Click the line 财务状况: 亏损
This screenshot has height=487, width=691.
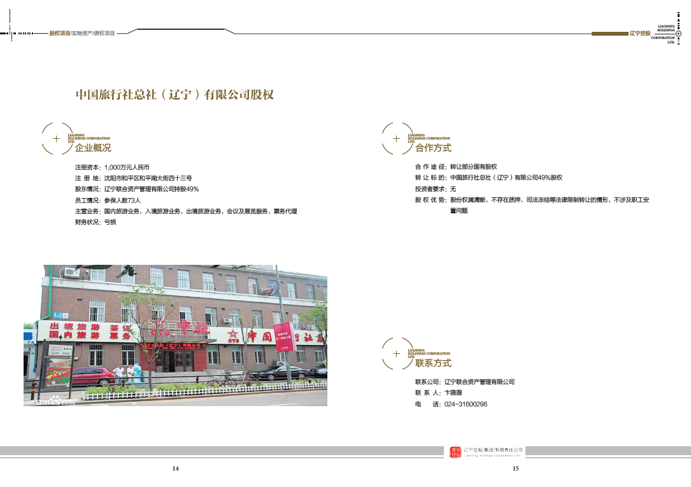coord(95,222)
